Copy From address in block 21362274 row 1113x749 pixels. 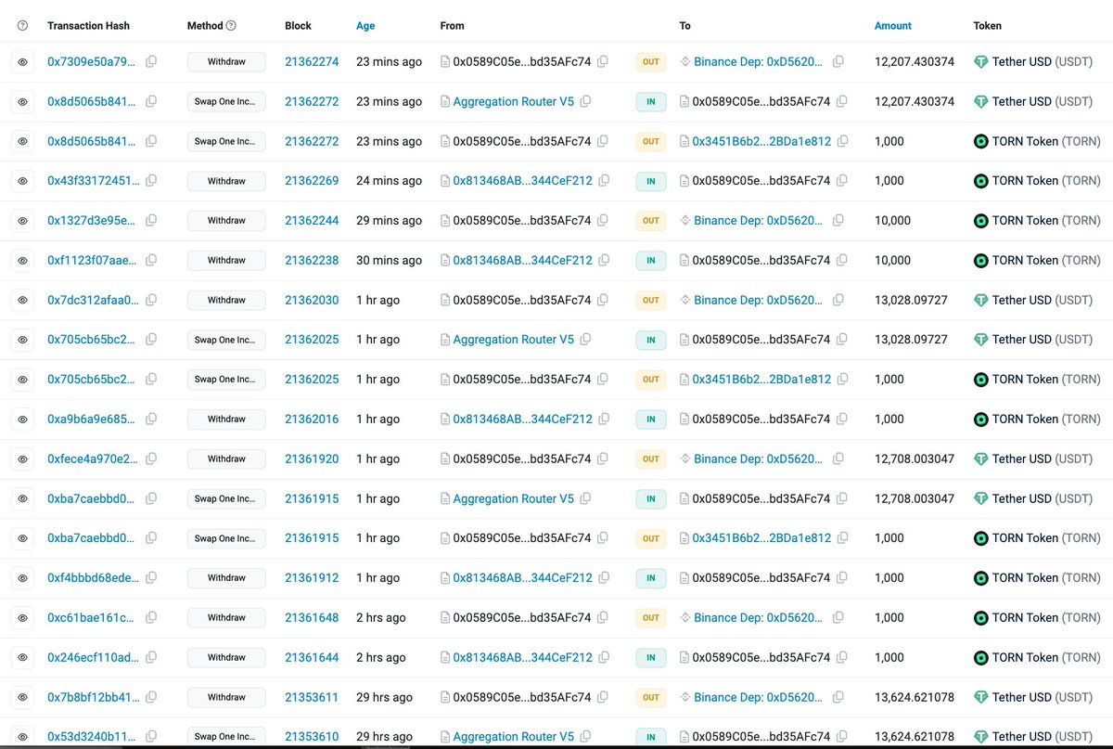pyautogui.click(x=603, y=61)
